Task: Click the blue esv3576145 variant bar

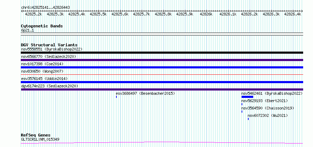Action: coord(162,82)
